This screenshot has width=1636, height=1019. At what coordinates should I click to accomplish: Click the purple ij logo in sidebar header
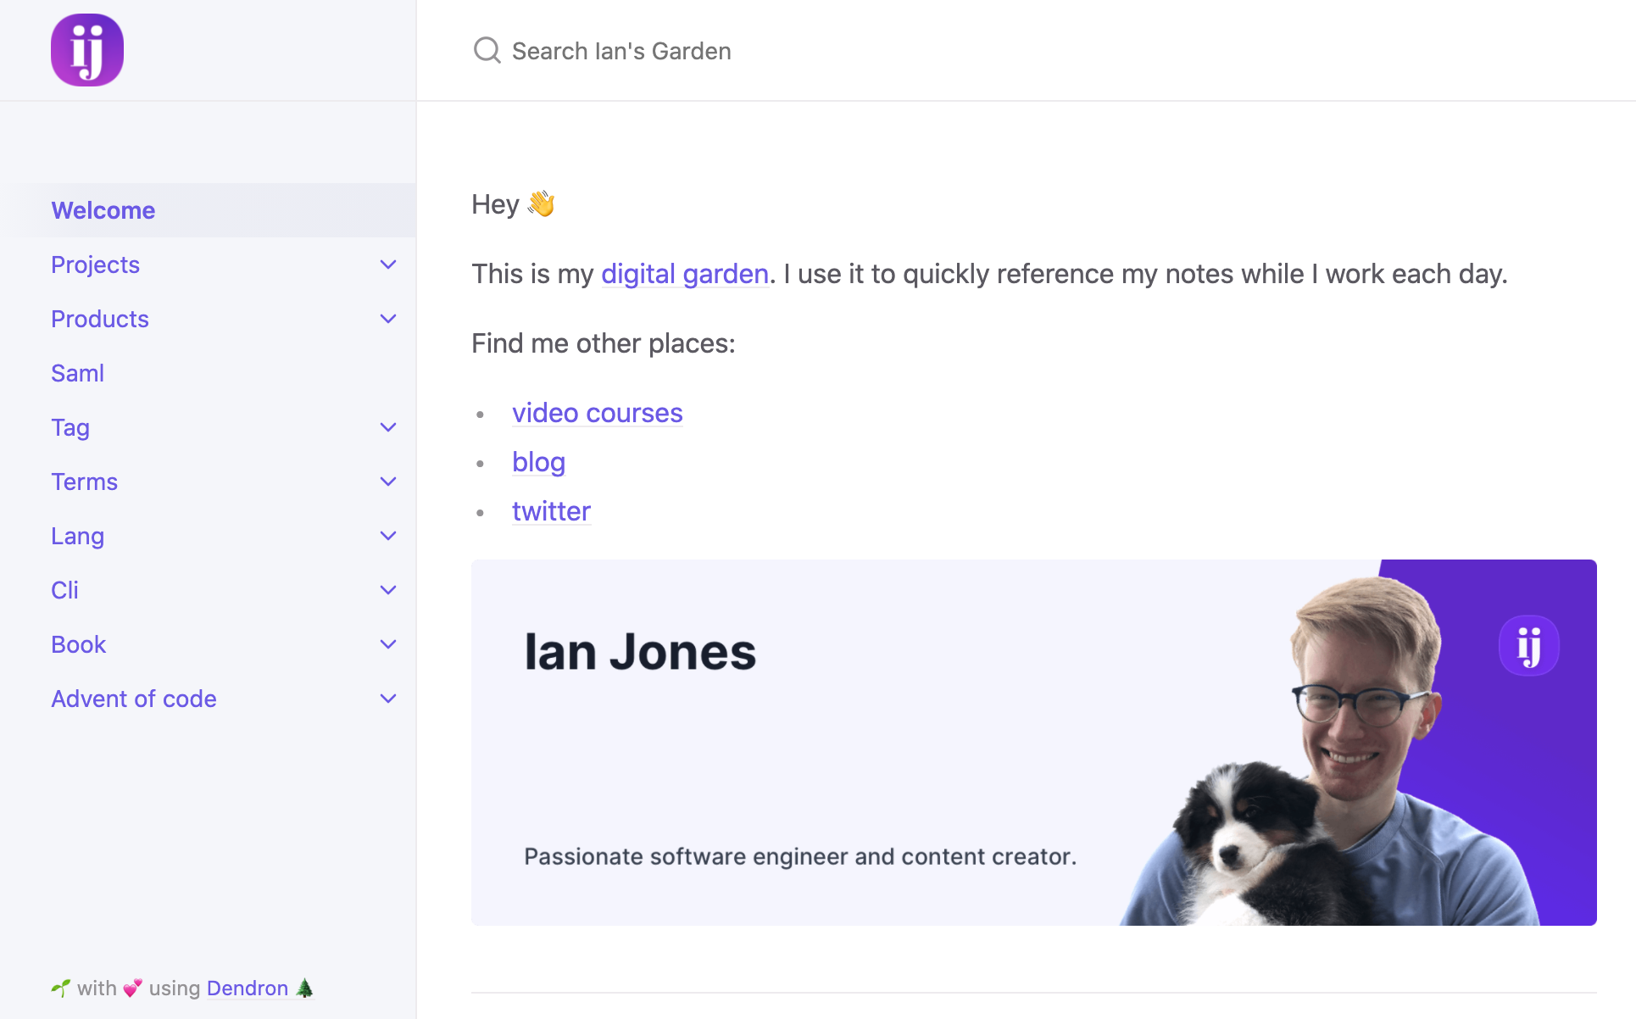(87, 50)
